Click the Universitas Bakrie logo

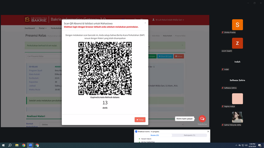click(36, 19)
